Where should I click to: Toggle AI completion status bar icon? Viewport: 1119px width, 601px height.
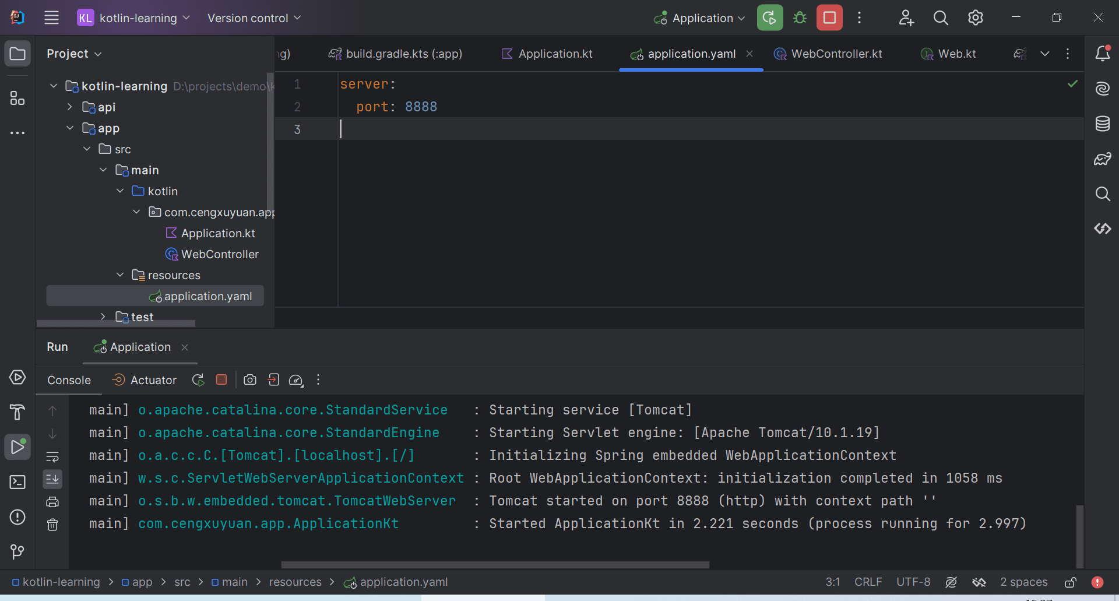coord(951,582)
